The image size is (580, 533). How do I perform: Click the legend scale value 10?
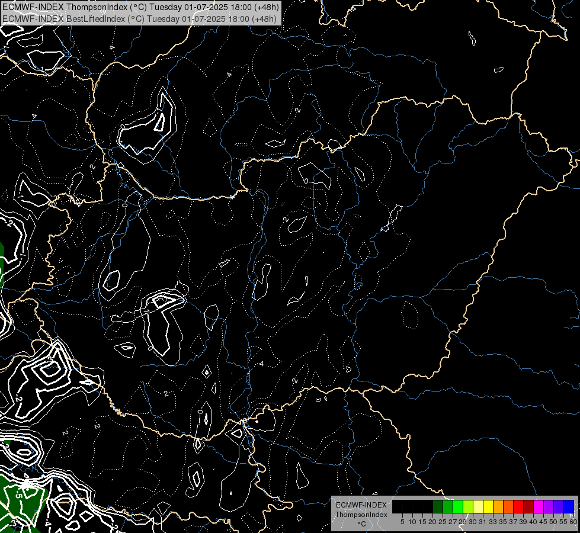coord(412,522)
